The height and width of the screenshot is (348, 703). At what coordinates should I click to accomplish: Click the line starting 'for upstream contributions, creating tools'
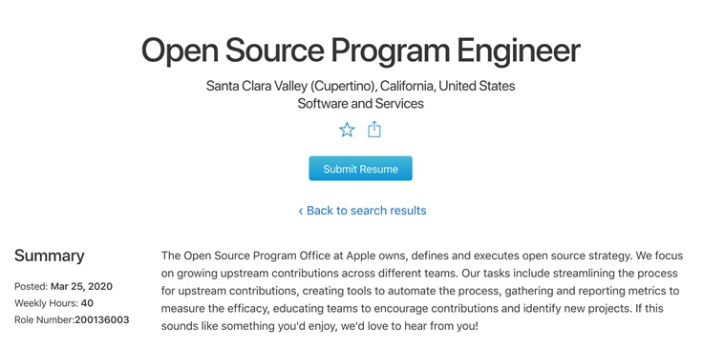coord(420,291)
